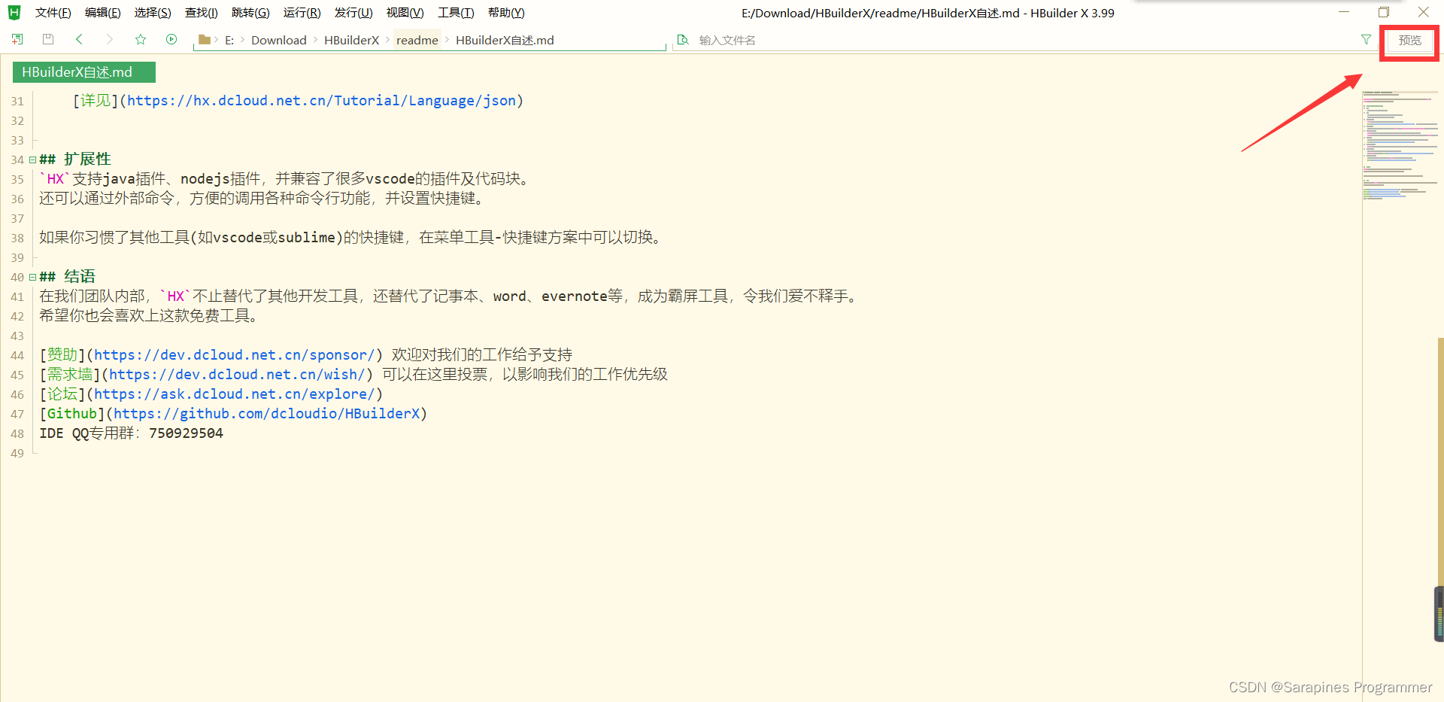Click line number 38 in gutter
Image resolution: width=1444 pixels, height=702 pixels.
17,238
